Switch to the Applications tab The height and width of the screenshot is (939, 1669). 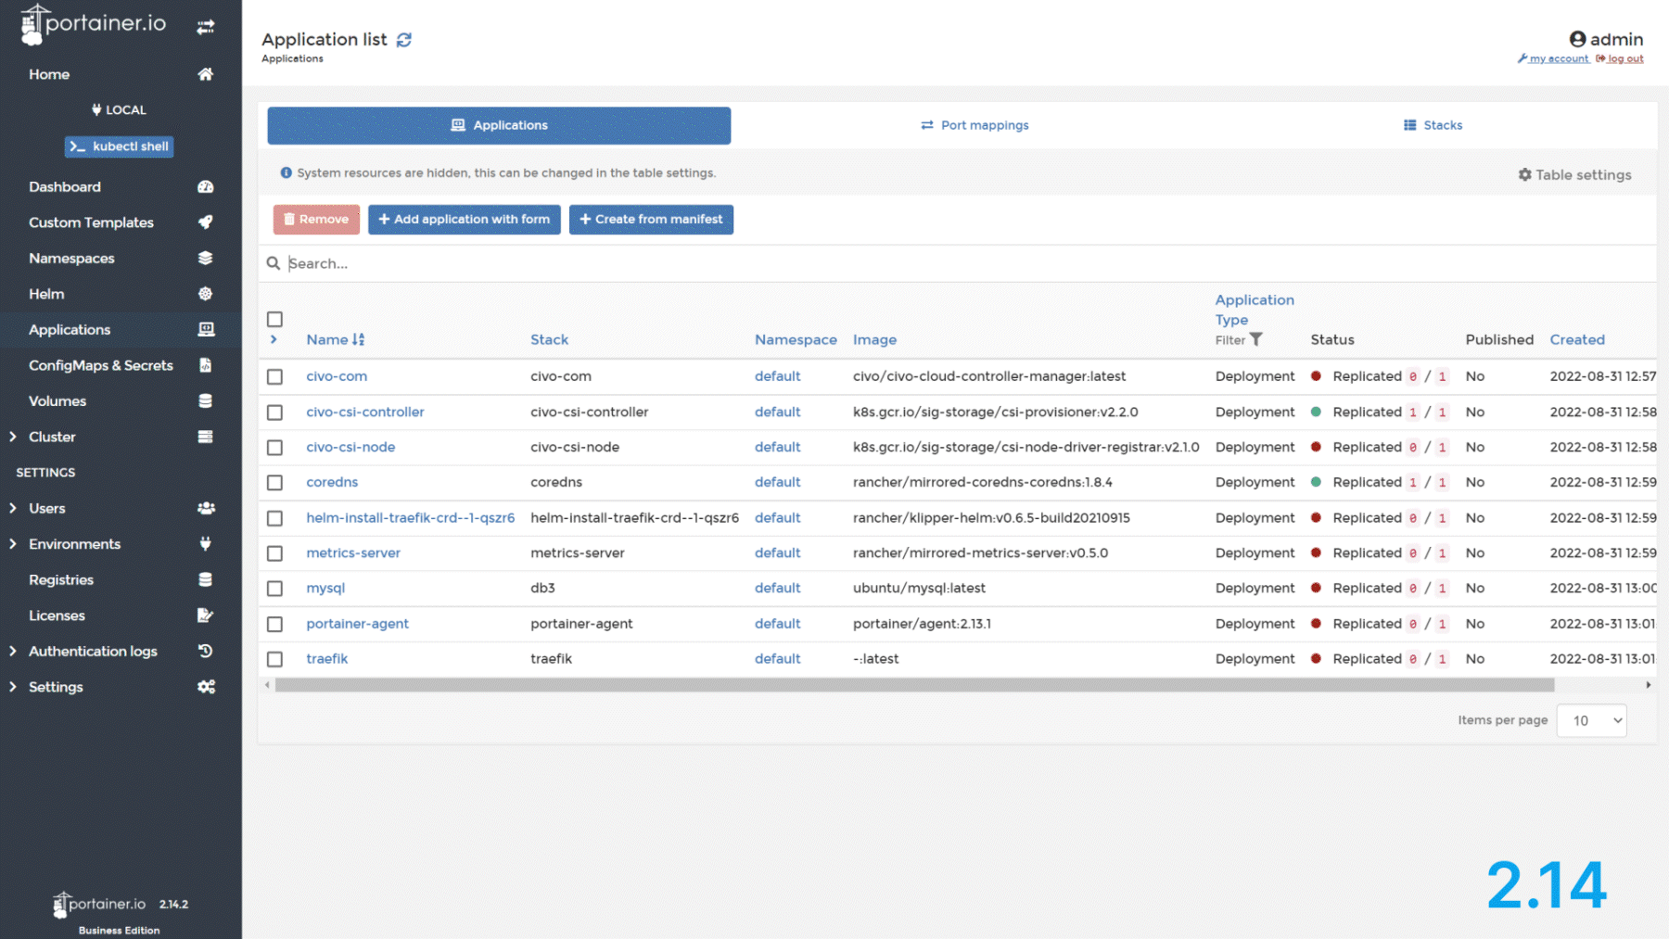499,125
